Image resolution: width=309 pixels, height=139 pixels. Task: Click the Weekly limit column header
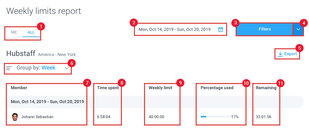click(x=160, y=88)
